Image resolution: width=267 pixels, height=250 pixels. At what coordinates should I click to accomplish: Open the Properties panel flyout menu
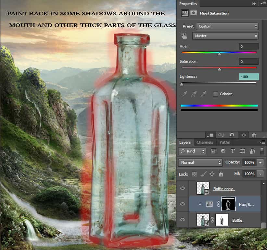click(x=263, y=4)
